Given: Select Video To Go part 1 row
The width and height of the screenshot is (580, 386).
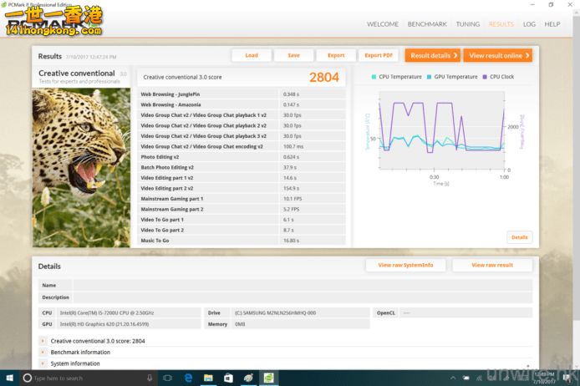Looking at the screenshot, I should coord(242,220).
